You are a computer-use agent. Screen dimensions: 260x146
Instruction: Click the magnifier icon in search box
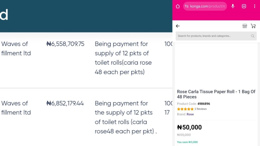253,36
